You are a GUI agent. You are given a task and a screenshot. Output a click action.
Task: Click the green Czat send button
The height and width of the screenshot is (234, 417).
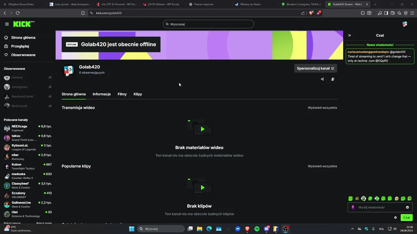407,217
